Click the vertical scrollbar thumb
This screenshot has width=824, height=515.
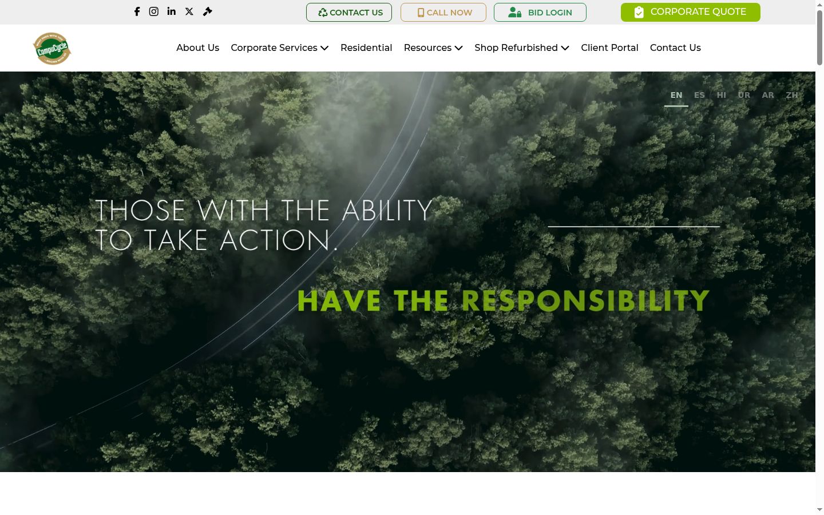click(x=819, y=37)
